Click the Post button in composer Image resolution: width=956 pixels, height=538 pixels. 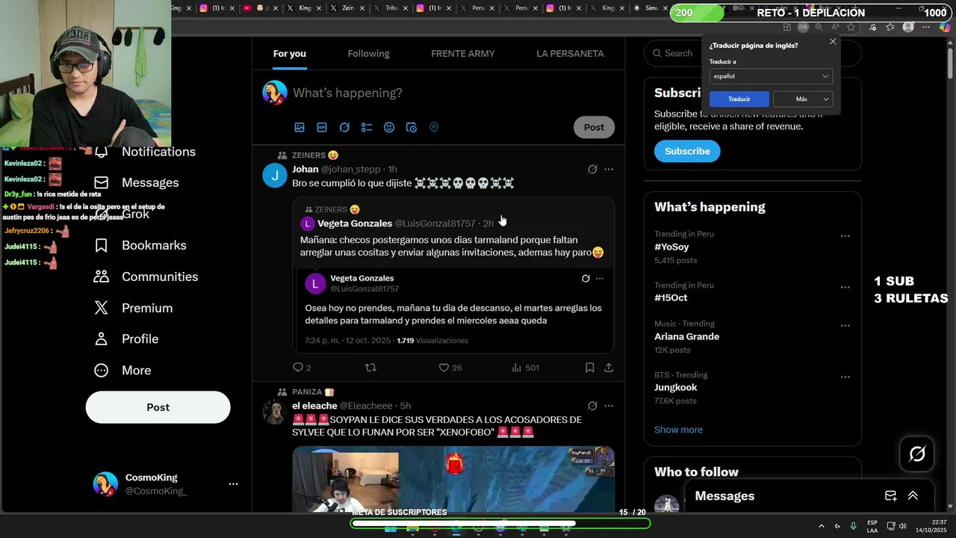(594, 128)
